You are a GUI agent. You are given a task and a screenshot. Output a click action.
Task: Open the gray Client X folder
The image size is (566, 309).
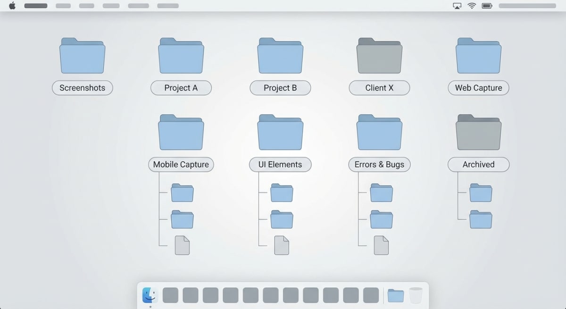click(x=379, y=56)
